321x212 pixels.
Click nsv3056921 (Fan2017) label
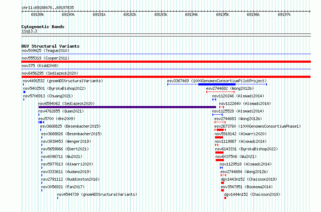63,187
